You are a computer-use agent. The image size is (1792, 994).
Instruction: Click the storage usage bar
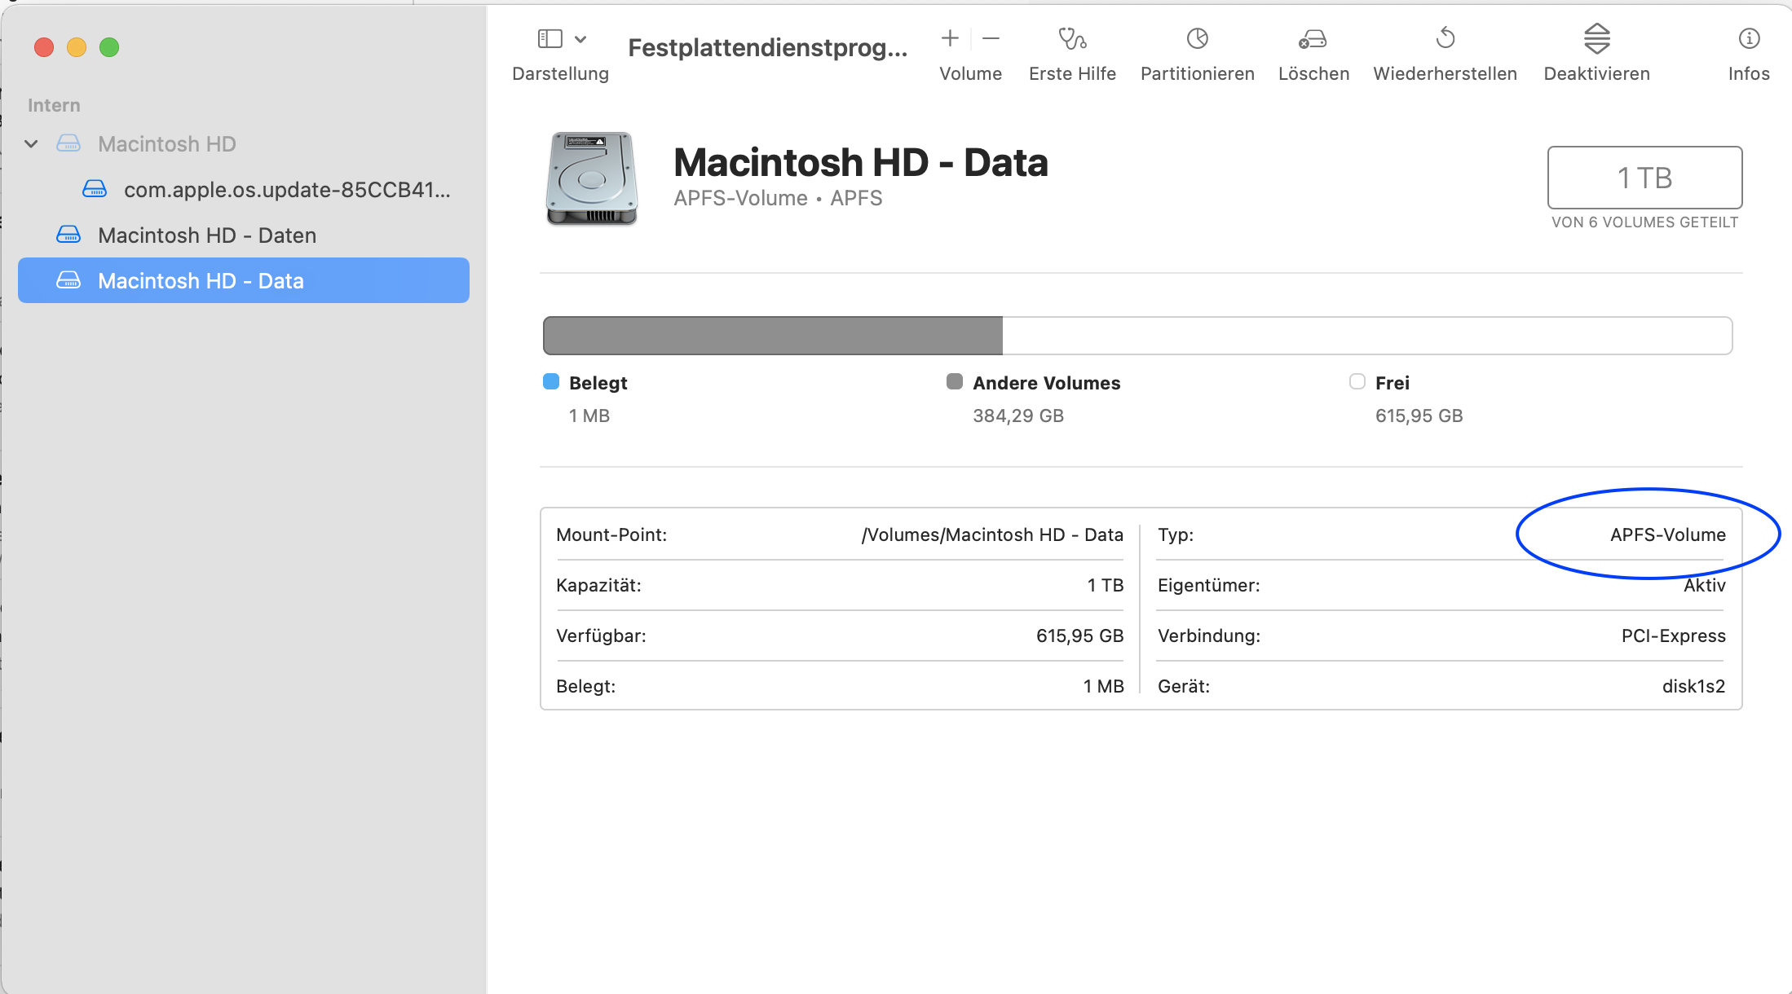(1137, 336)
